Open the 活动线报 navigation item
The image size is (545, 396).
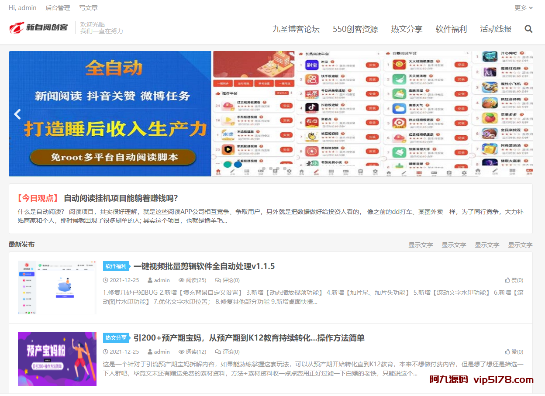496,29
